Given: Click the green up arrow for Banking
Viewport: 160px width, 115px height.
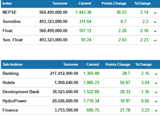Looking at the screenshot, I should (156, 74).
